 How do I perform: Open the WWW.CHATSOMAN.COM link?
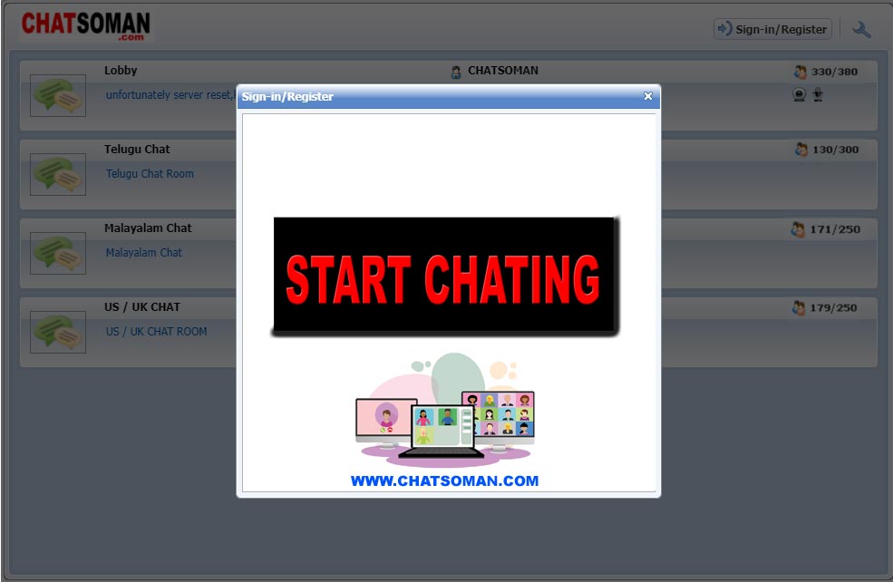[445, 481]
